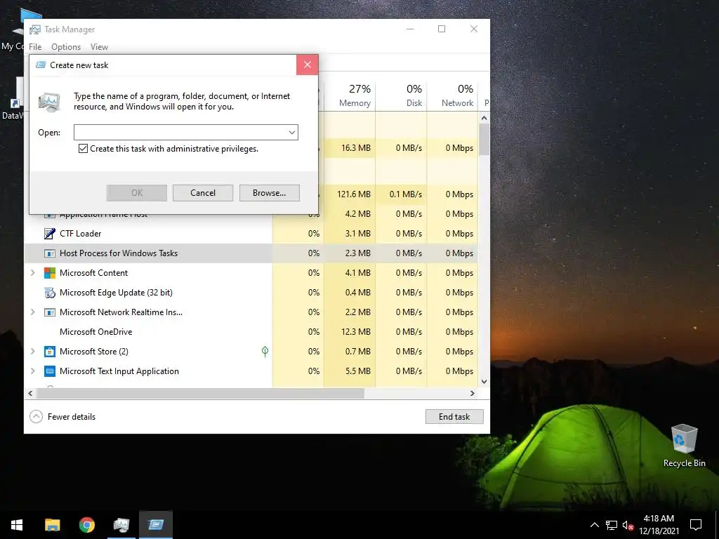Click the Microsoft Network Realtime Inspection icon
This screenshot has width=719, height=539.
coord(50,312)
